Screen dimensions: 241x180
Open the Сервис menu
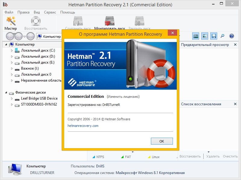[x=50, y=12]
